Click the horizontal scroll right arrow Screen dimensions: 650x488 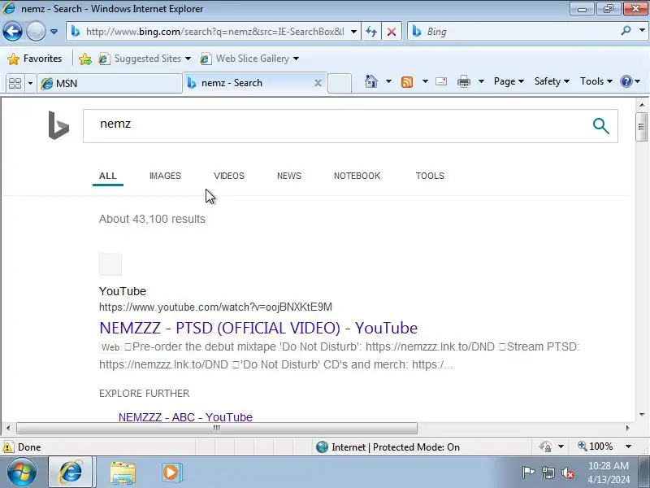pyautogui.click(x=627, y=428)
